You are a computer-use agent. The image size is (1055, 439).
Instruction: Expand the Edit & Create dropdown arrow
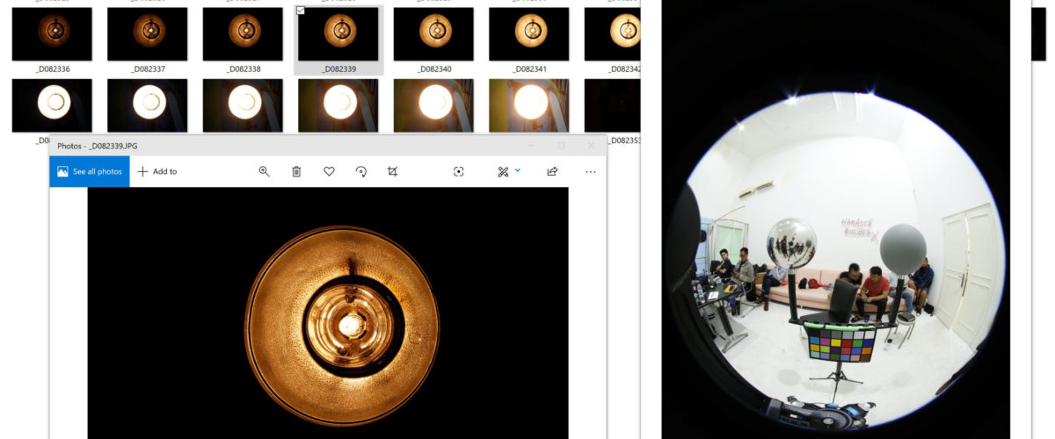click(x=518, y=170)
